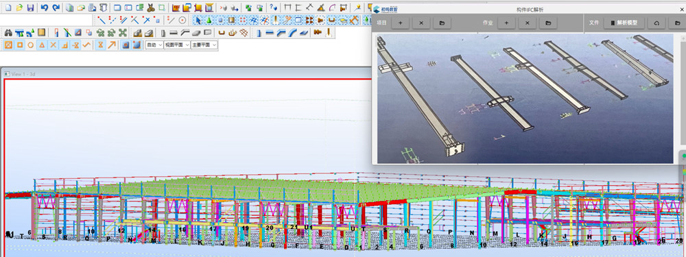Screen dimensions: 686x257
Task: Click the plus button next to 项目
Action: pos(401,23)
